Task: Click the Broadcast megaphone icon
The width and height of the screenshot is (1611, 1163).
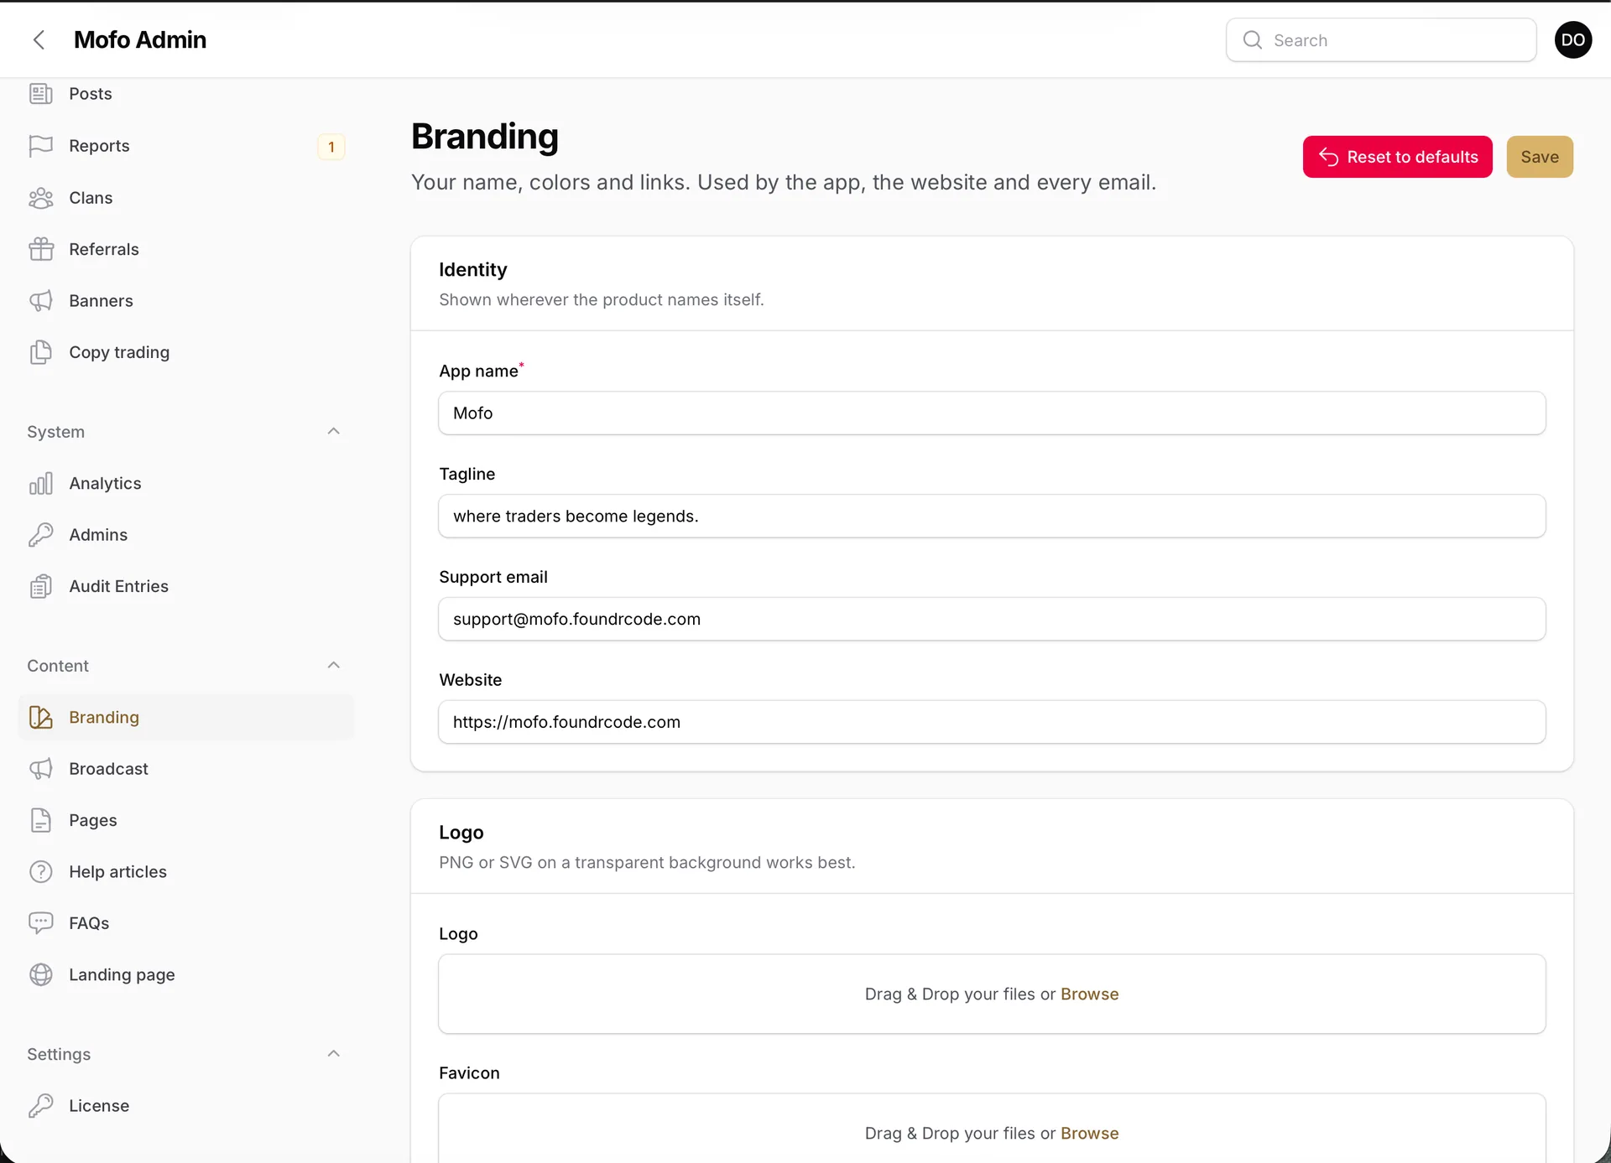Action: (40, 769)
